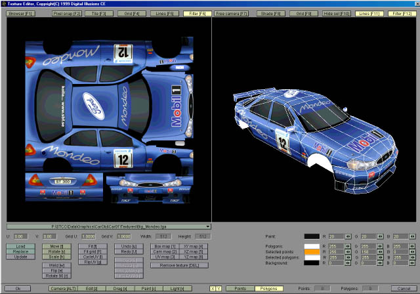
Task: Select Polygons selection mode
Action: tap(269, 288)
